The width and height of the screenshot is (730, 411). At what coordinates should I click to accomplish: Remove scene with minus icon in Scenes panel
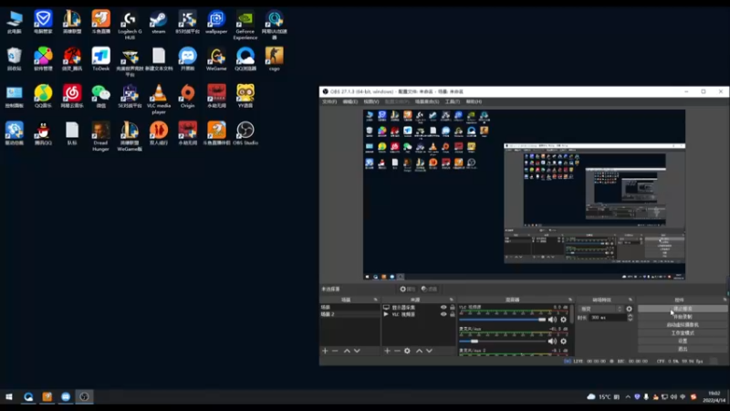[335, 351]
